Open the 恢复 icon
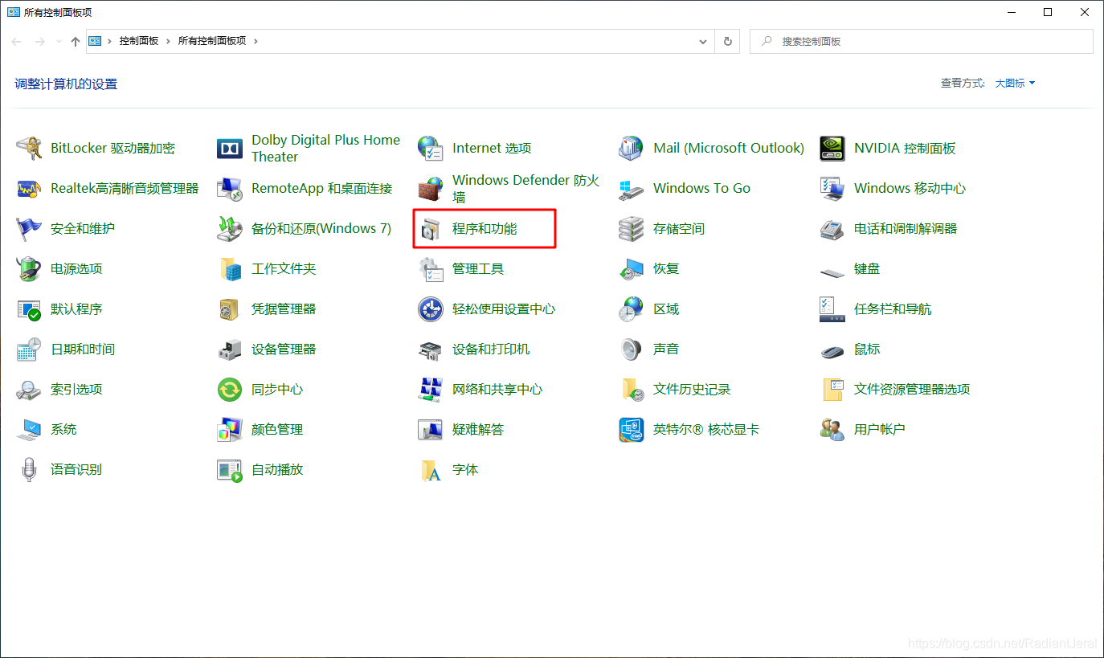Image resolution: width=1104 pixels, height=658 pixels. point(632,268)
